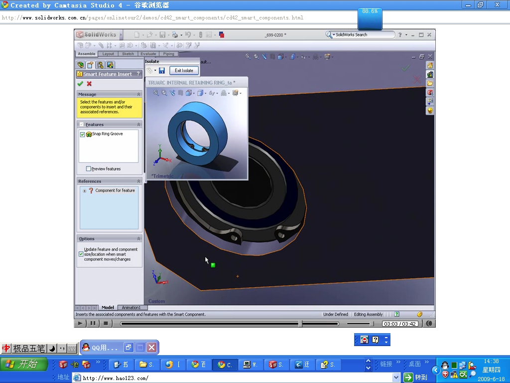Open the browser address bar dropdown arrow

pyautogui.click(x=396, y=378)
